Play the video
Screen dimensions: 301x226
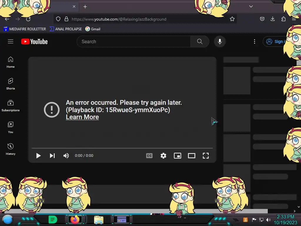[39, 156]
